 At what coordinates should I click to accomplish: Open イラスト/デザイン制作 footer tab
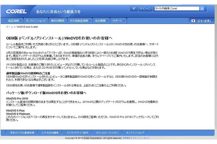[77, 133]
